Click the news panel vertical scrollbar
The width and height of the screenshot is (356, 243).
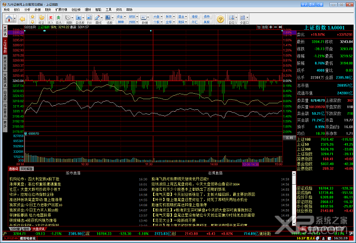click(x=294, y=198)
